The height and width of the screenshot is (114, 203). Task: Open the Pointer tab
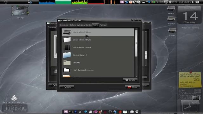point(103,25)
